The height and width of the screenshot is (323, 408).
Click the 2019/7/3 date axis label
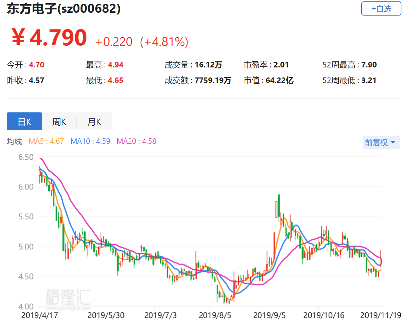(160, 315)
